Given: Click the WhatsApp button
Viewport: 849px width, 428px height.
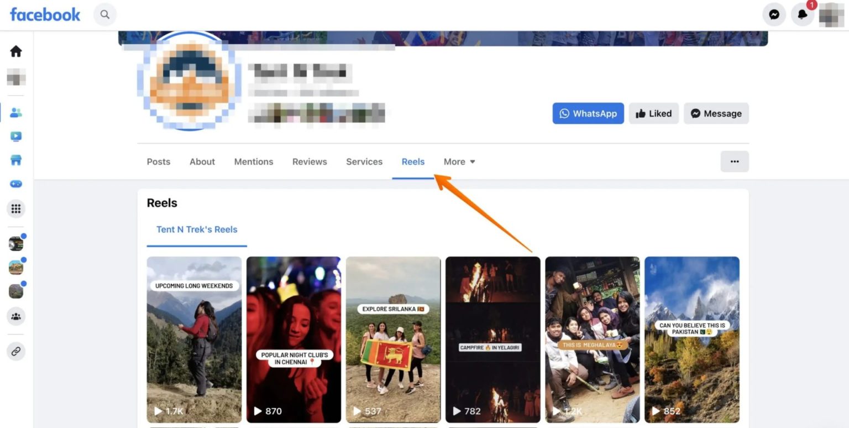Looking at the screenshot, I should pos(588,113).
